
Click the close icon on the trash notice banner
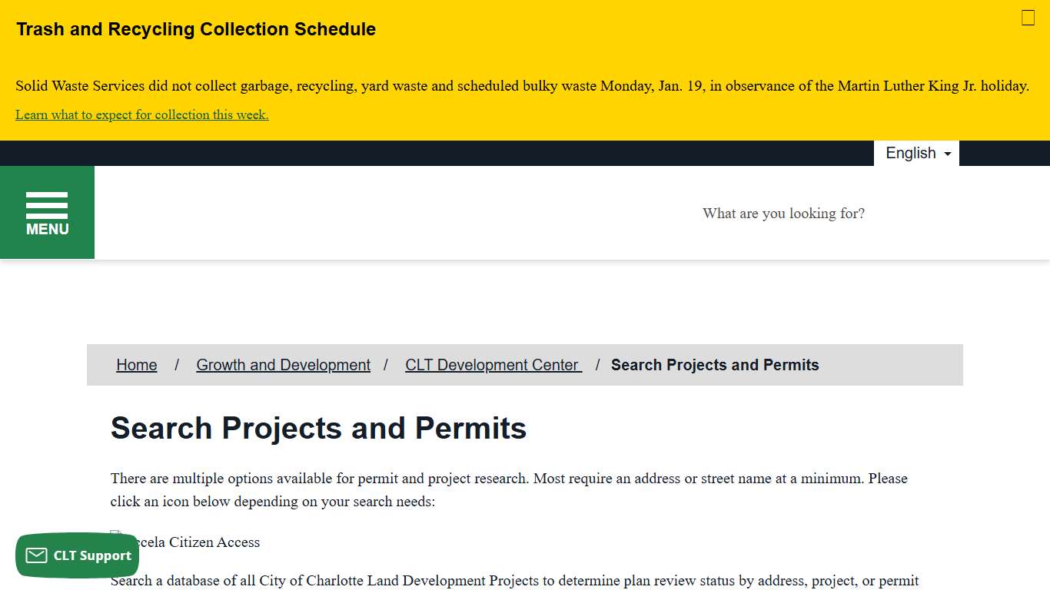(x=1028, y=17)
